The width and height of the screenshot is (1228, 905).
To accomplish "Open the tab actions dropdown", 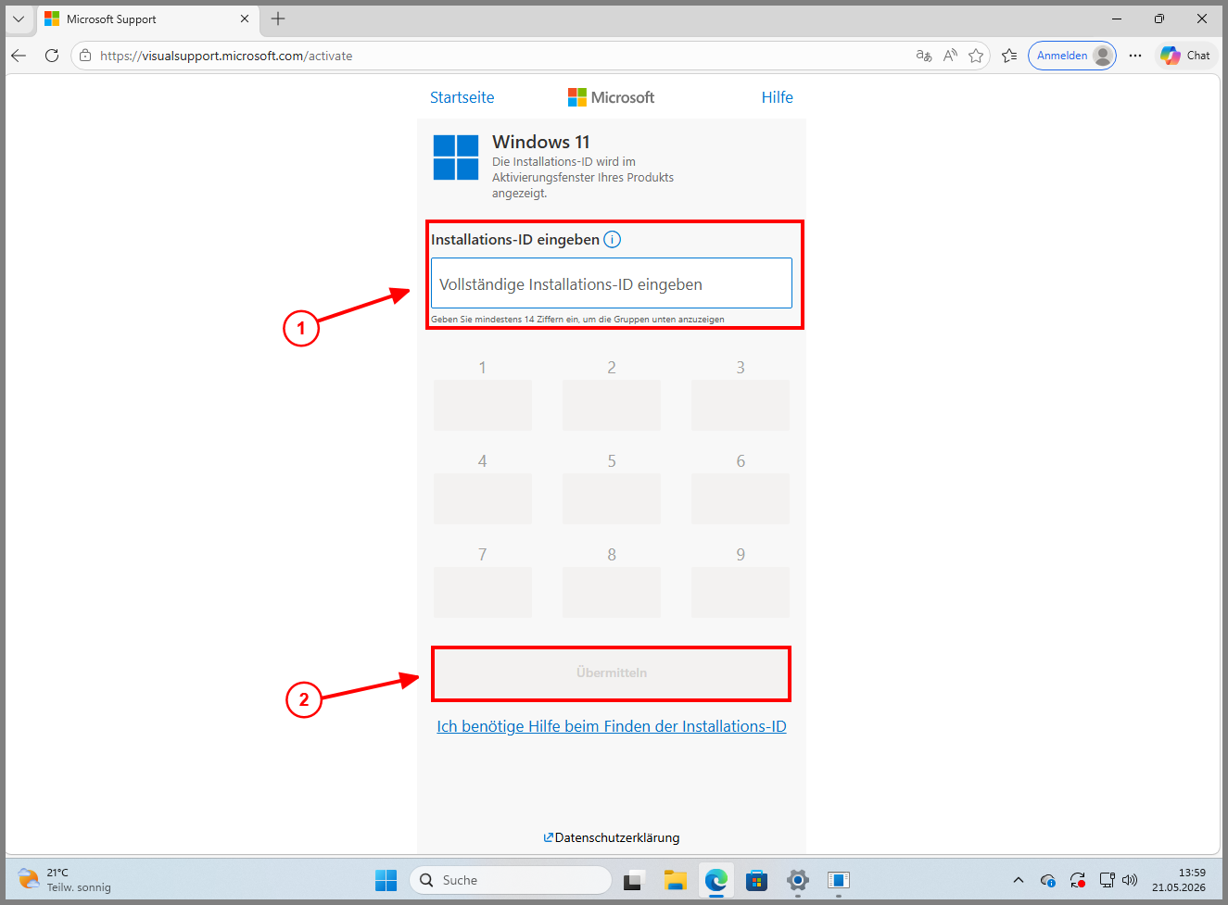I will point(19,19).
